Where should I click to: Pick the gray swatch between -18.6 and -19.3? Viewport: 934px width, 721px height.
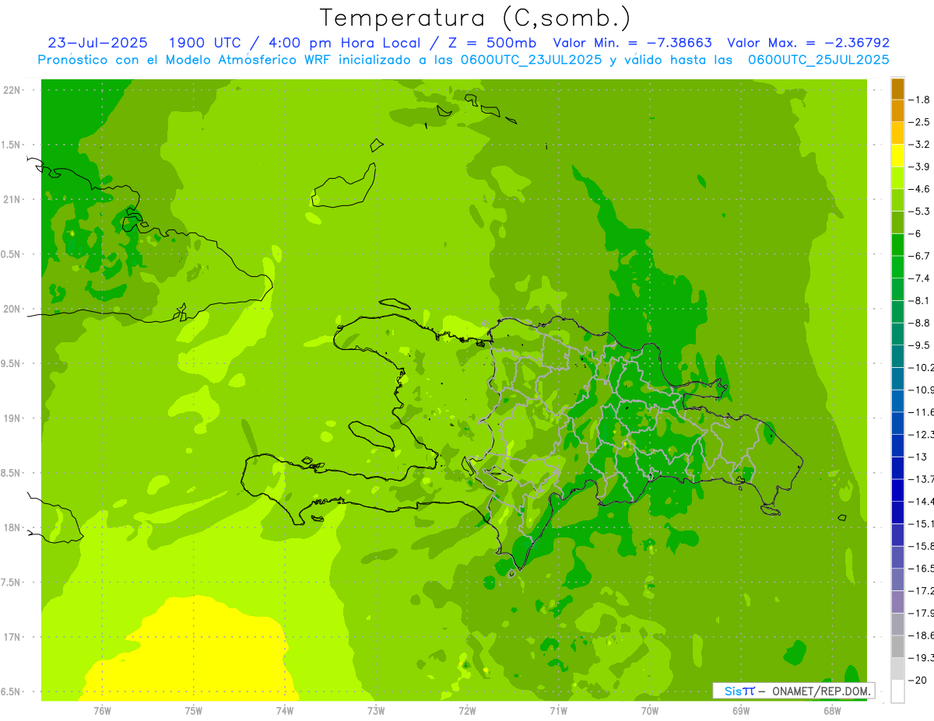click(897, 646)
